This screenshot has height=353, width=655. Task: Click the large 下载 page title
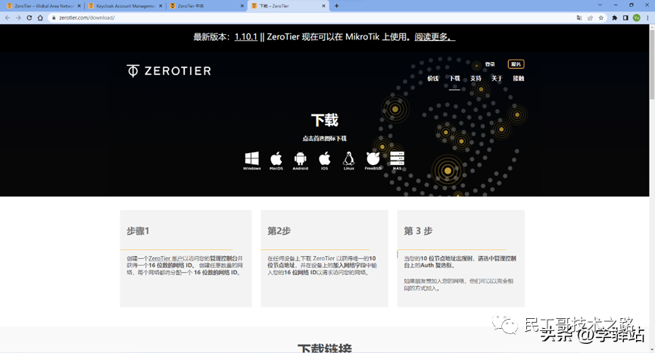325,120
